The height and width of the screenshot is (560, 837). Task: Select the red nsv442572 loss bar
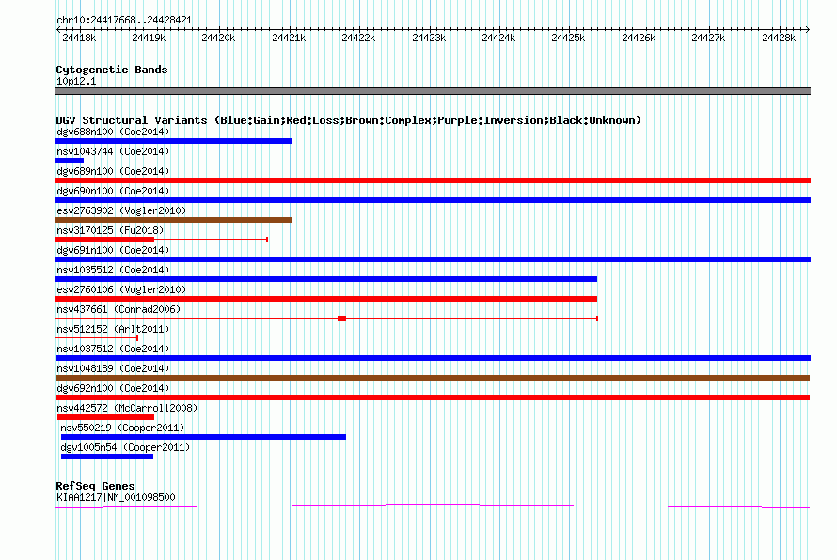pos(105,417)
